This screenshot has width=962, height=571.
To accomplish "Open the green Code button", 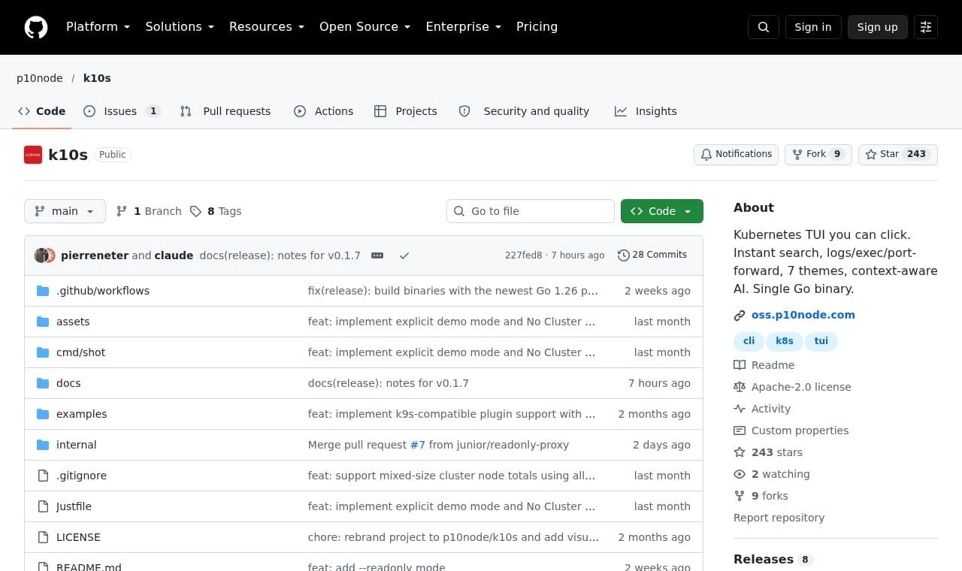I will 661,211.
